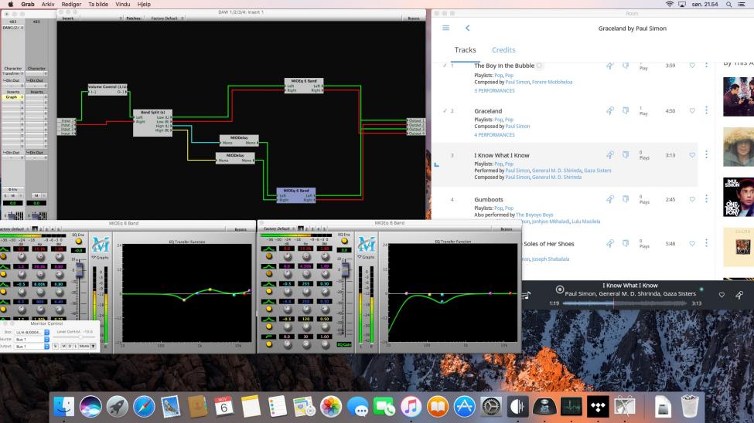Open the Gaza Sisters performer link

point(597,171)
